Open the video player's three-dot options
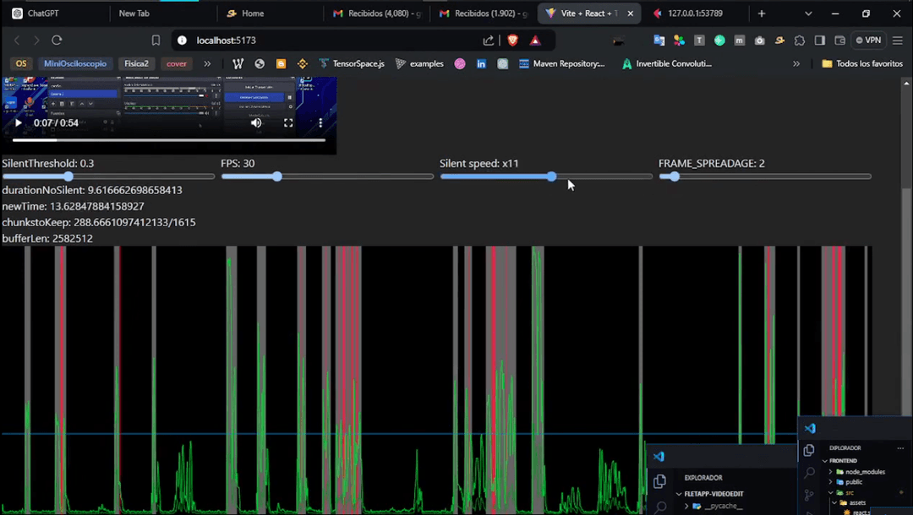913x515 pixels. pyautogui.click(x=320, y=123)
